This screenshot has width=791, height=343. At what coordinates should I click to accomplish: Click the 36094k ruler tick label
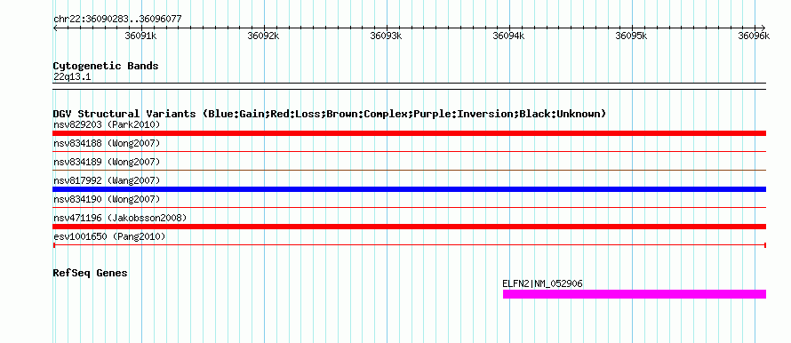508,36
